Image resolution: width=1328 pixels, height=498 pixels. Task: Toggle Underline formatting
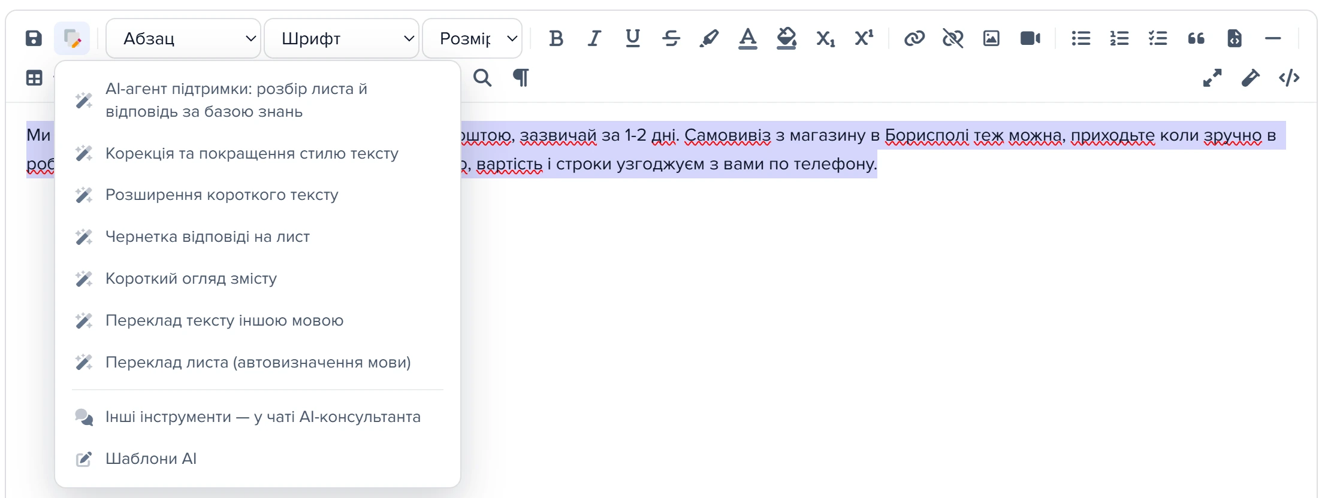point(633,38)
